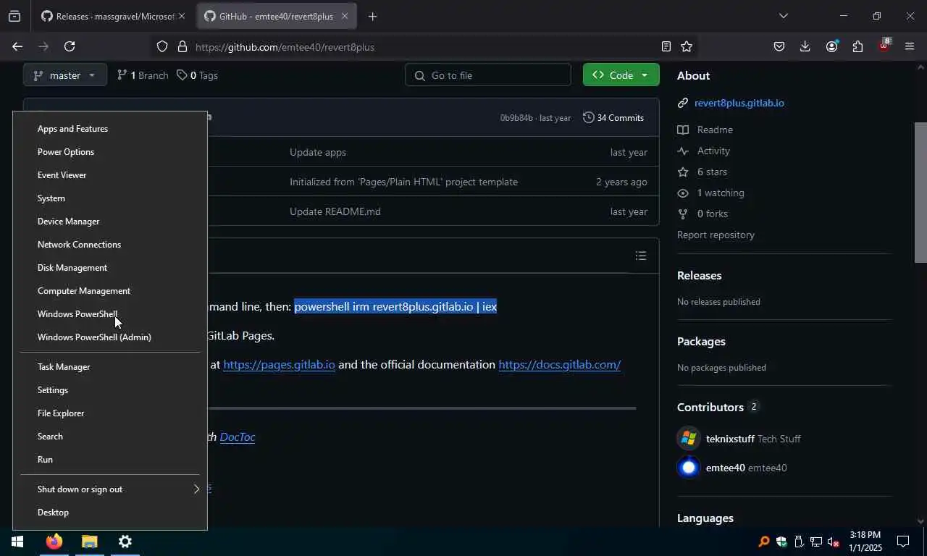Select Power Options menu entry
Image resolution: width=927 pixels, height=556 pixels.
(x=109, y=152)
